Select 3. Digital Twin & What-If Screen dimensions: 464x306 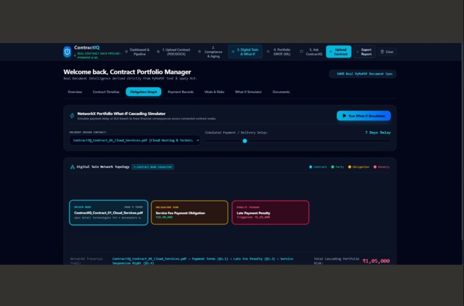(x=245, y=52)
